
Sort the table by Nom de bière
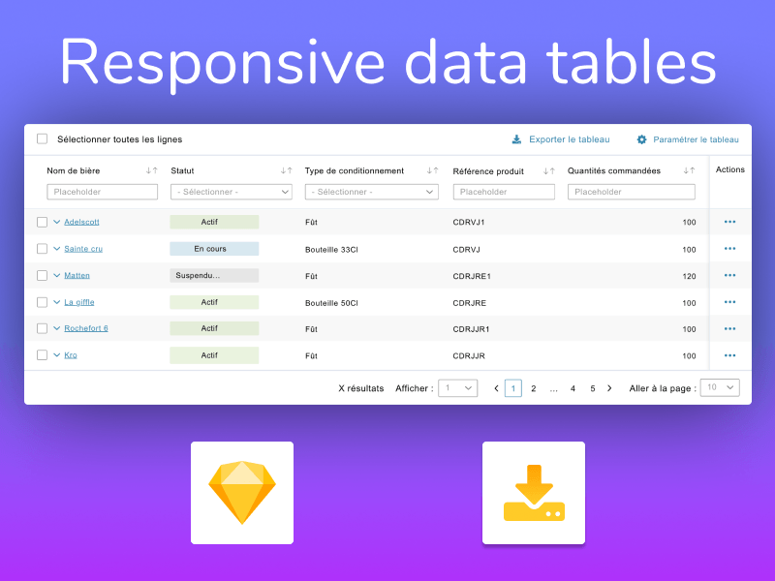(x=151, y=169)
